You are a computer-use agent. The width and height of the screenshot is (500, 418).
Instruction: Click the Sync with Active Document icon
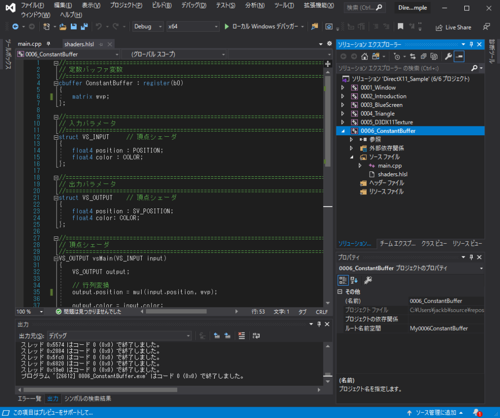coord(414,56)
